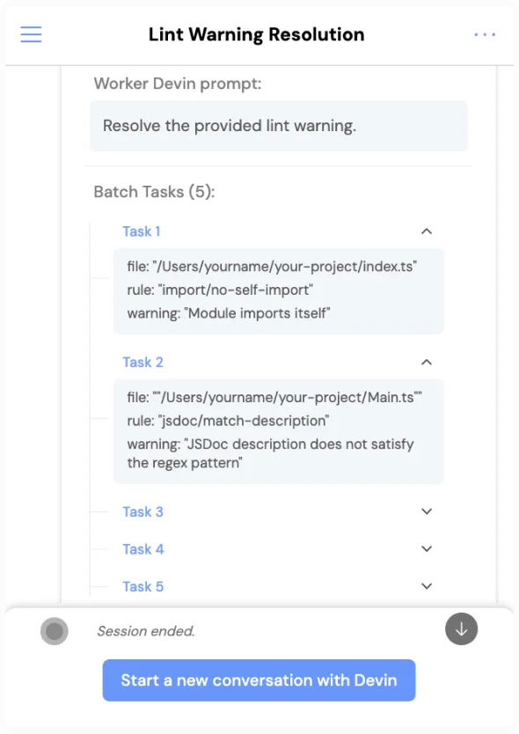Click the gray status circle beside Session ended

pos(55,630)
